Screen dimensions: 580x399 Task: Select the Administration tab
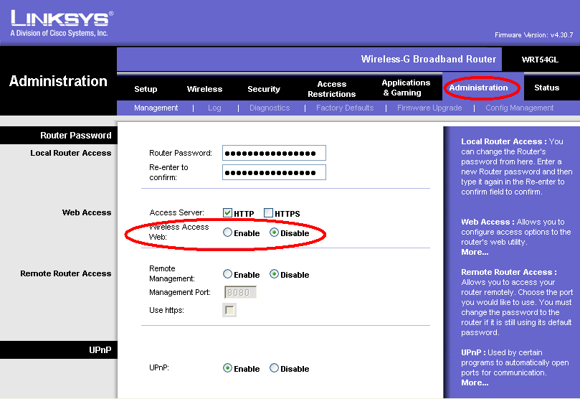point(479,88)
